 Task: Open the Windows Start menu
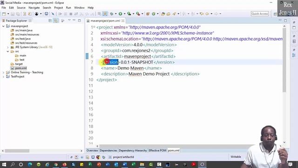click(x=4, y=164)
